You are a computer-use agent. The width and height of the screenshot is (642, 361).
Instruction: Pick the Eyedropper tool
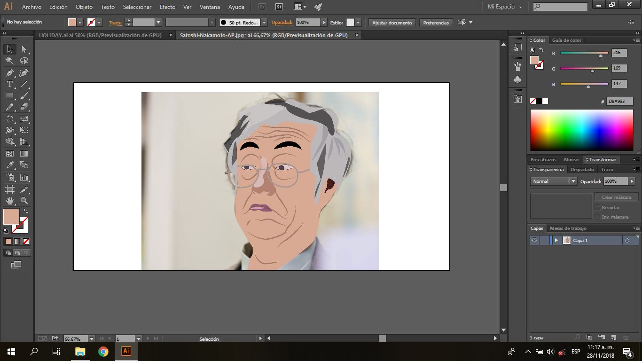[x=9, y=165]
